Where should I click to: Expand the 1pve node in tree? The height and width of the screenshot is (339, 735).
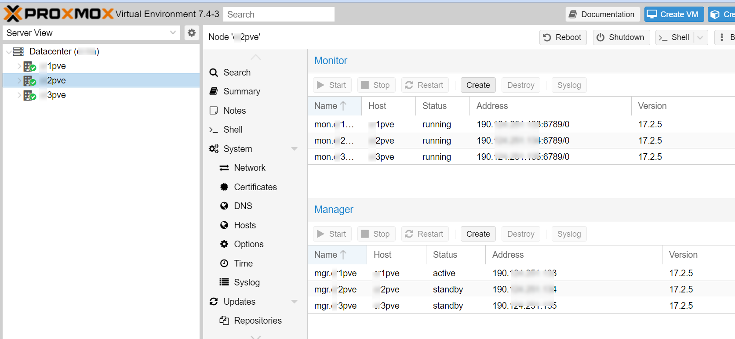[x=19, y=66]
